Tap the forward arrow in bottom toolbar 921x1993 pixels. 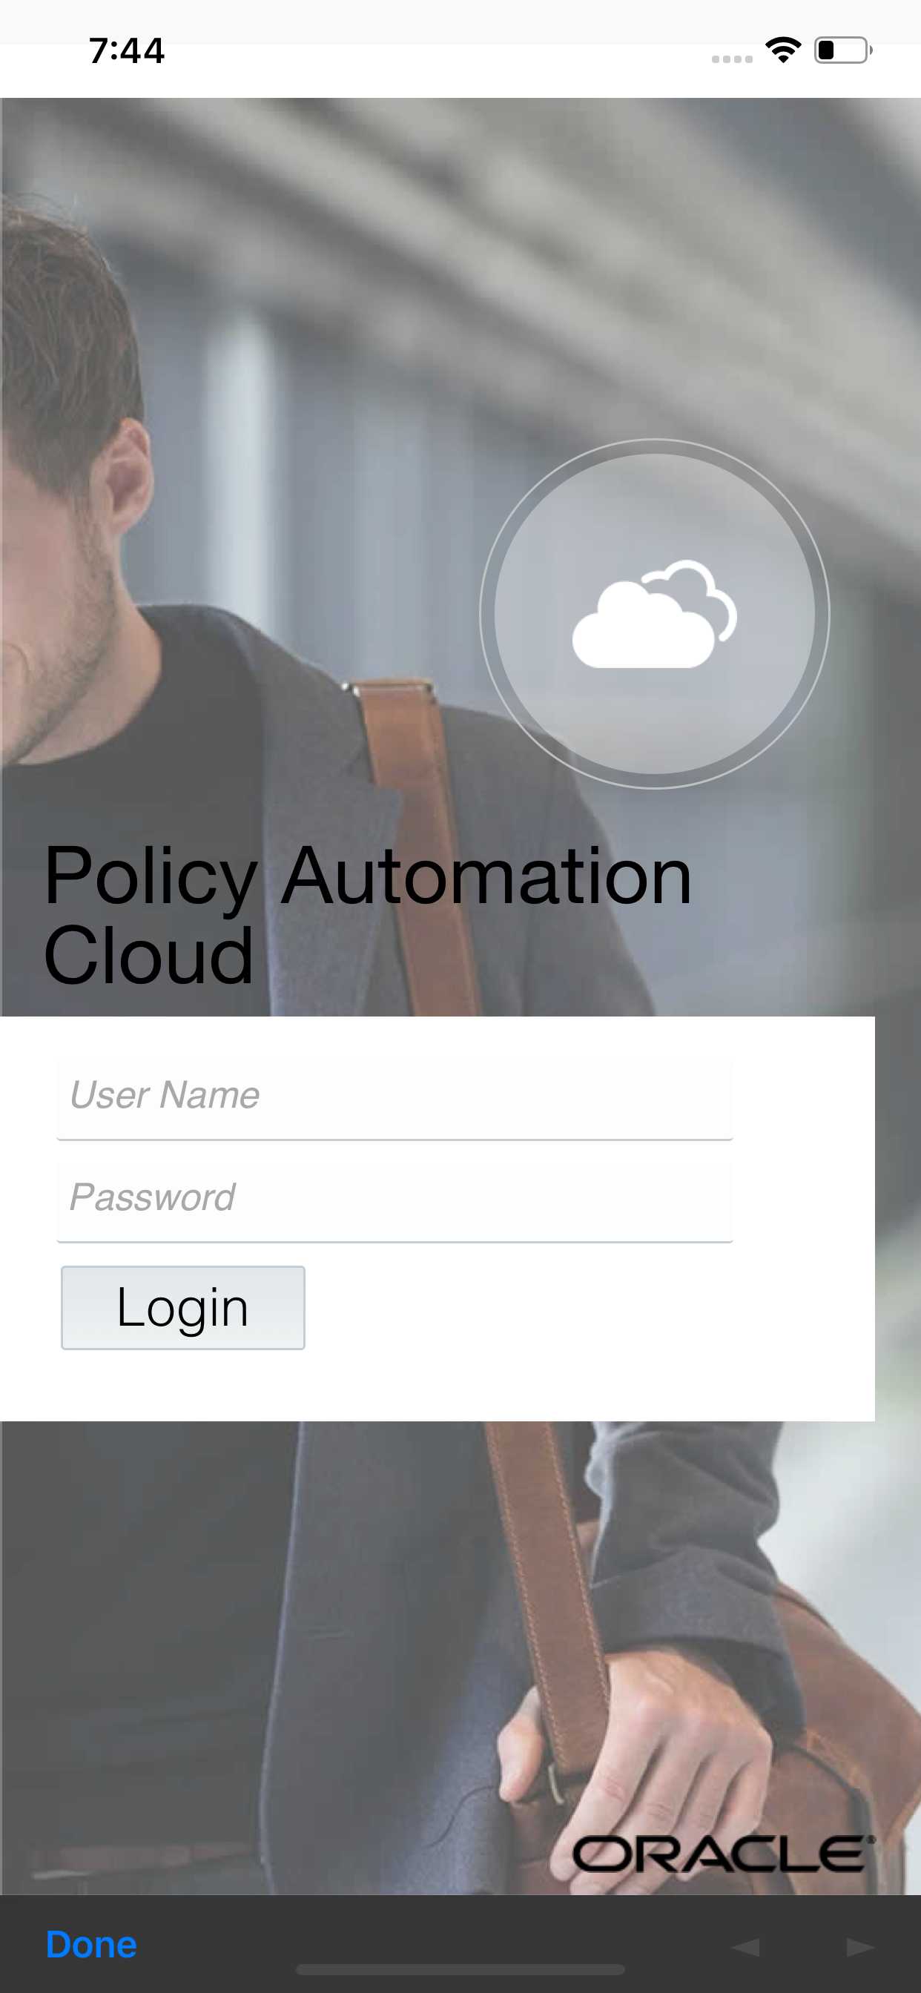[861, 1946]
